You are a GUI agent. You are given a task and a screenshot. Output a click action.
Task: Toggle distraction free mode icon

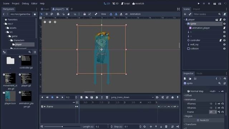pyautogui.click(x=178, y=9)
